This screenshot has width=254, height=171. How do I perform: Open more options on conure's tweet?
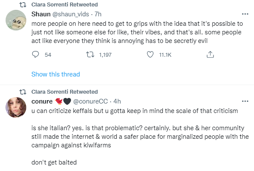coord(245,101)
